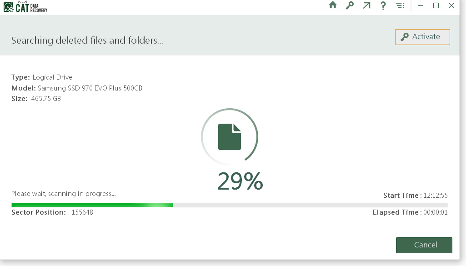Click the key icon in title bar
Viewport: 466px width, 266px height.
pos(350,5)
